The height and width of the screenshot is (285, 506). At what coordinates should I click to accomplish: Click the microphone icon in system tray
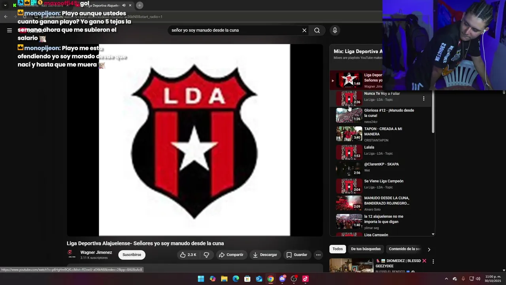click(x=463, y=279)
